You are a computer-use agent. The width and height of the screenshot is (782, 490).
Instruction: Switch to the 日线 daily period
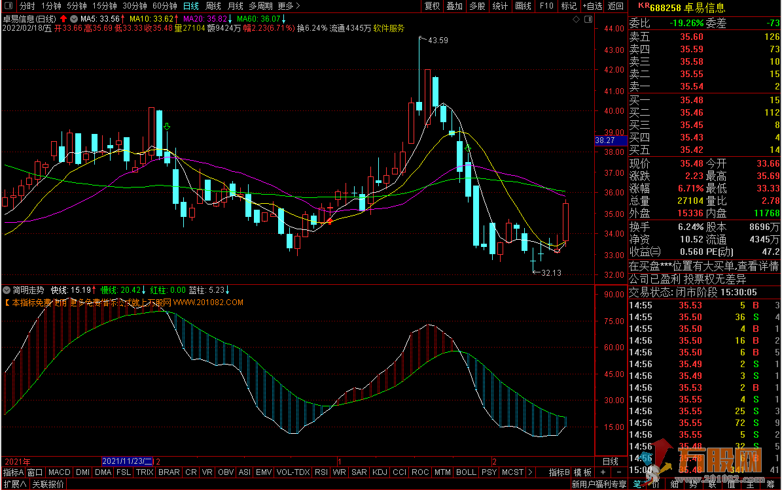click(191, 6)
